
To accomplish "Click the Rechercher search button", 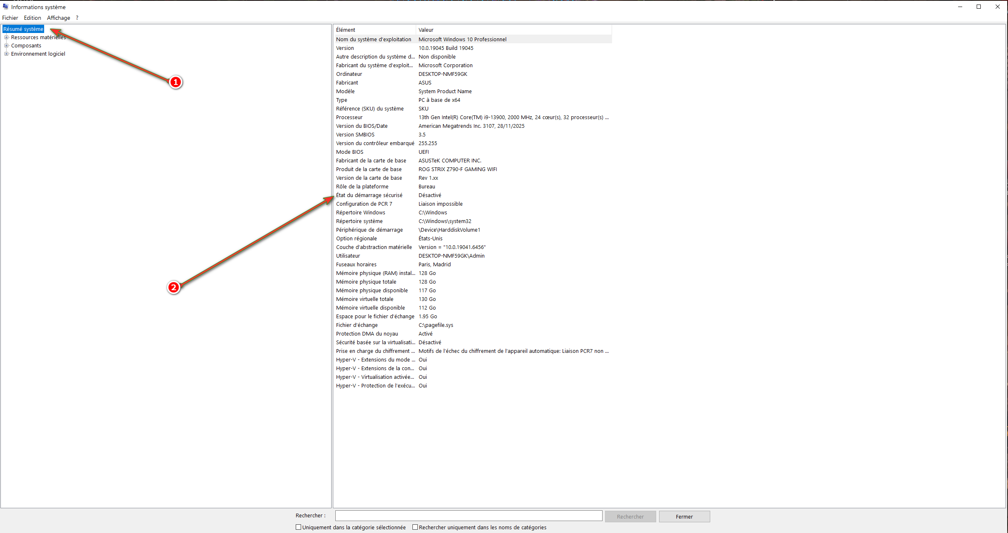I will 630,517.
